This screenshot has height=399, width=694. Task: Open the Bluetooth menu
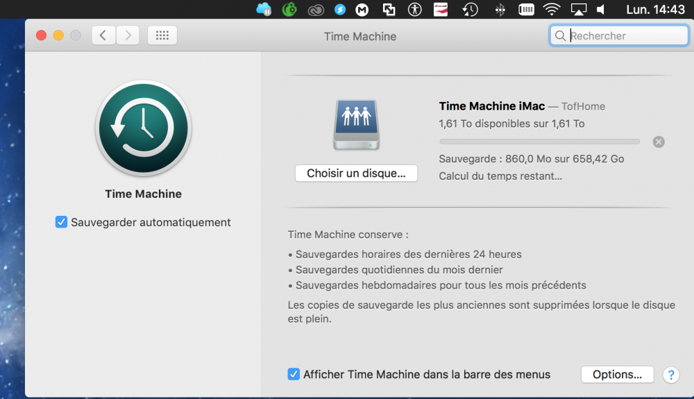[500, 10]
